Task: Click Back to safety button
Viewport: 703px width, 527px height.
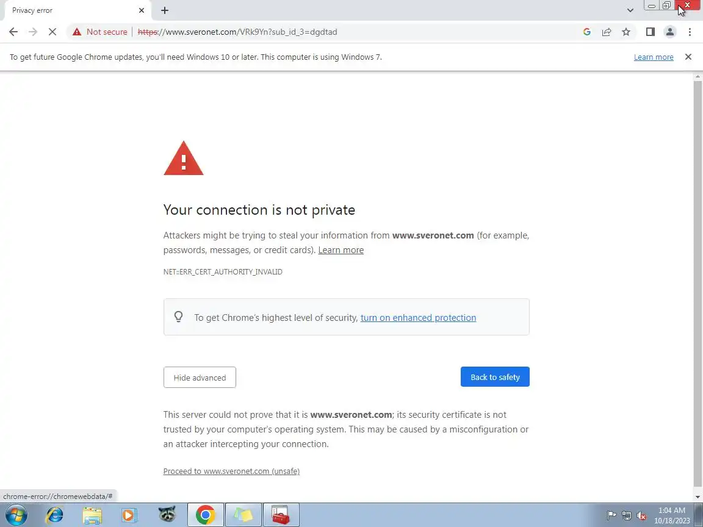Action: tap(495, 377)
